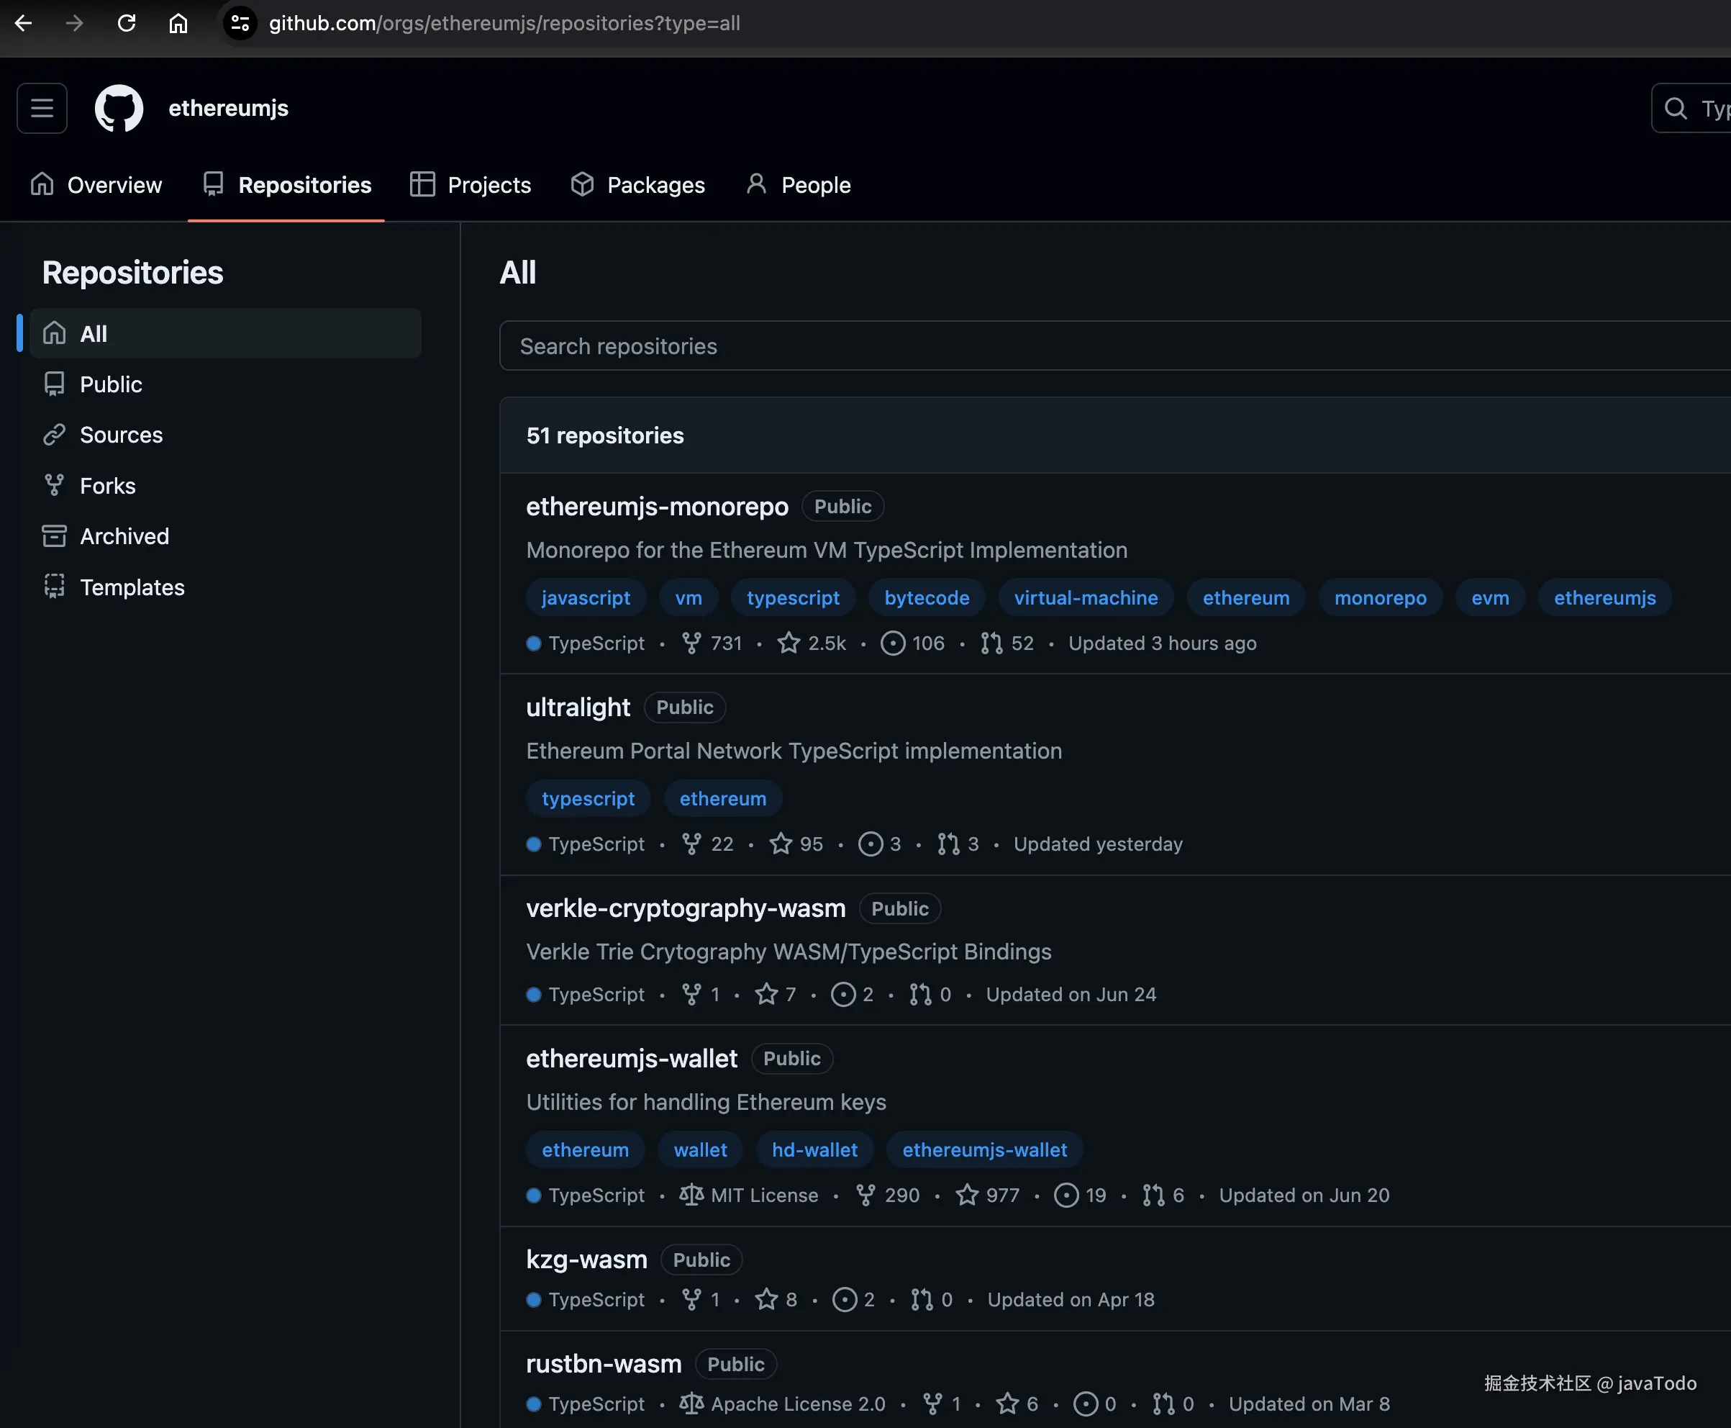
Task: Click the virtual-machine topic tag
Action: (x=1086, y=598)
